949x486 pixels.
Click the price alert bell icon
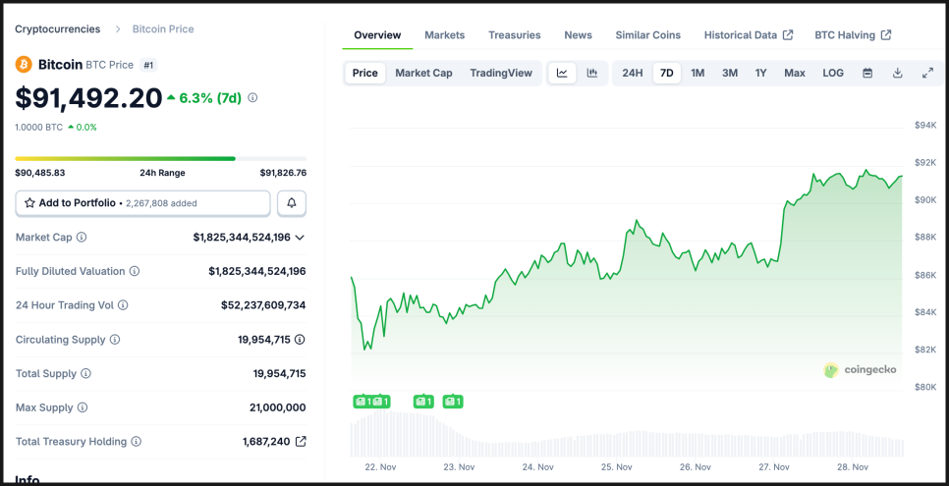[x=292, y=203]
